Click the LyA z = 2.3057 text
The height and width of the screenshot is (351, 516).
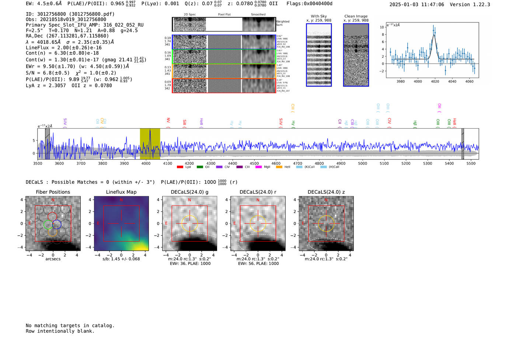[46, 85]
